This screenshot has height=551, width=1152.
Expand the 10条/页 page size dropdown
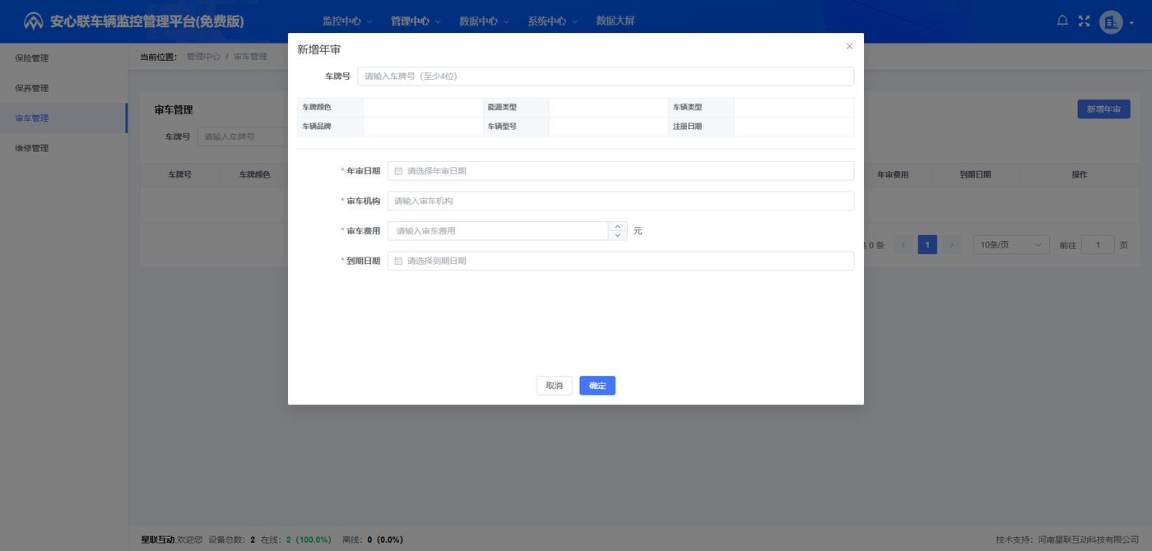1011,244
